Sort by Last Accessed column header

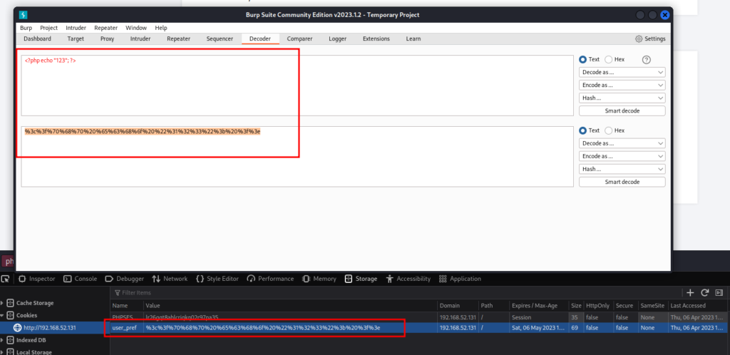(697, 306)
